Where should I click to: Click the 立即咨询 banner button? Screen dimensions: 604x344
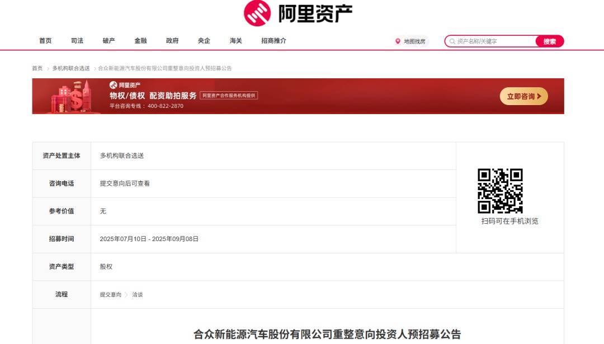pyautogui.click(x=524, y=96)
